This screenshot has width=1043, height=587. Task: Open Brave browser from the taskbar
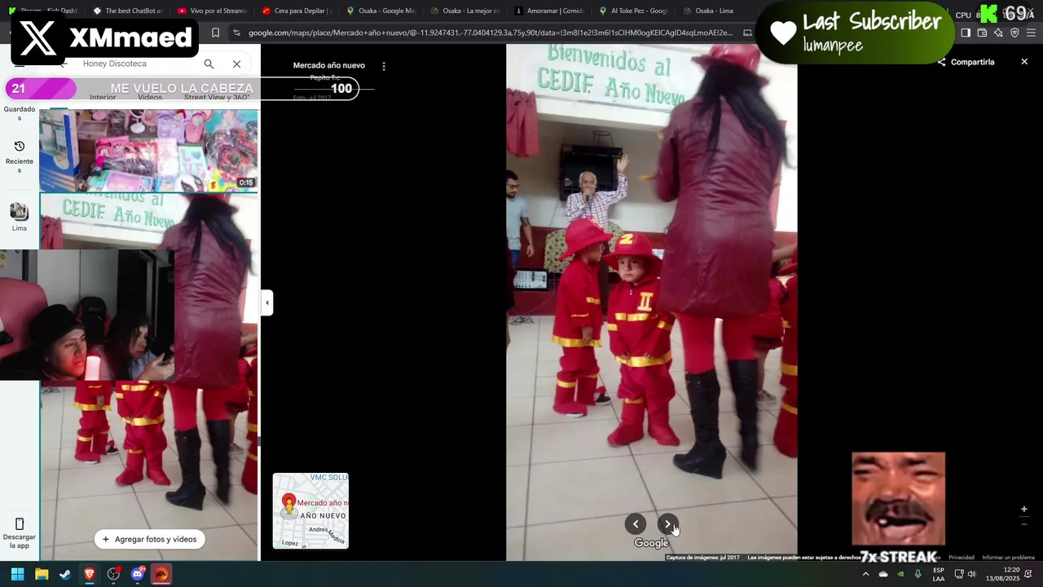click(90, 574)
